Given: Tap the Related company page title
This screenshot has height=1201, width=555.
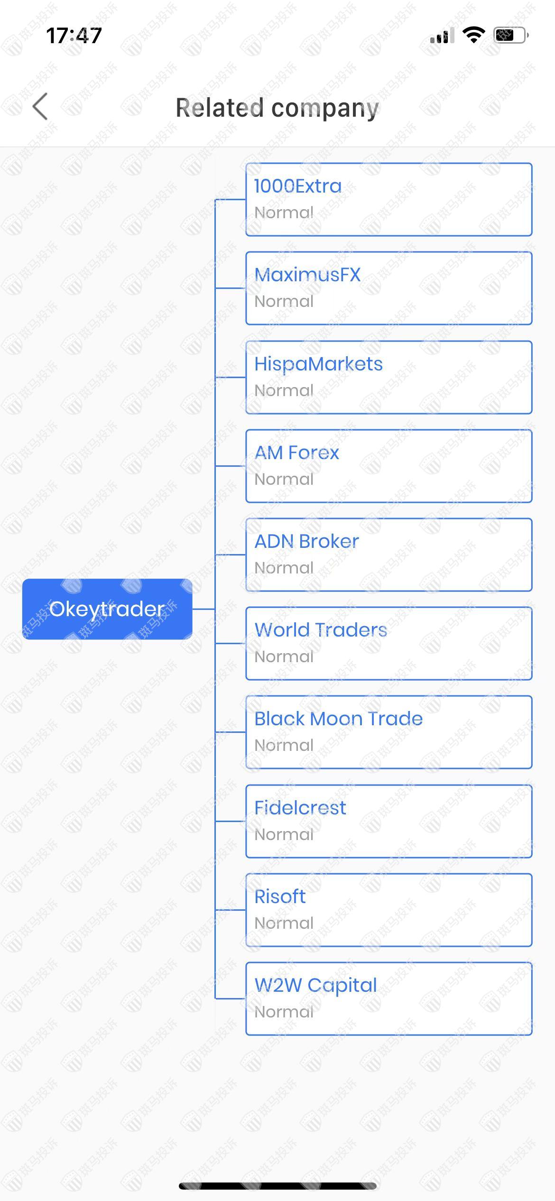Looking at the screenshot, I should click(x=277, y=108).
